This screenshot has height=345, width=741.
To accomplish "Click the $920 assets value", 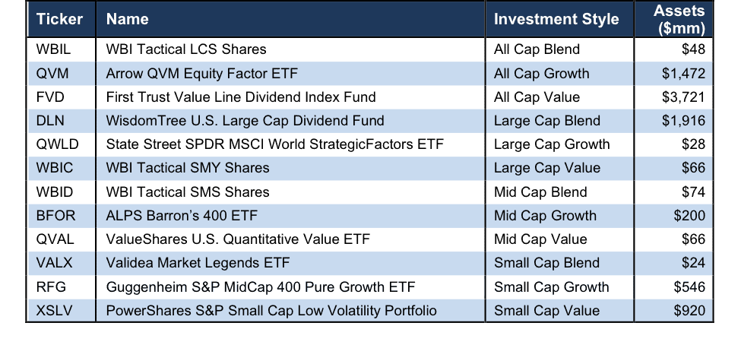I will (689, 311).
